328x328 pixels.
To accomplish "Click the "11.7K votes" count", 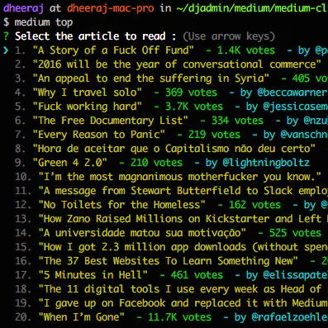I will coord(179,317).
